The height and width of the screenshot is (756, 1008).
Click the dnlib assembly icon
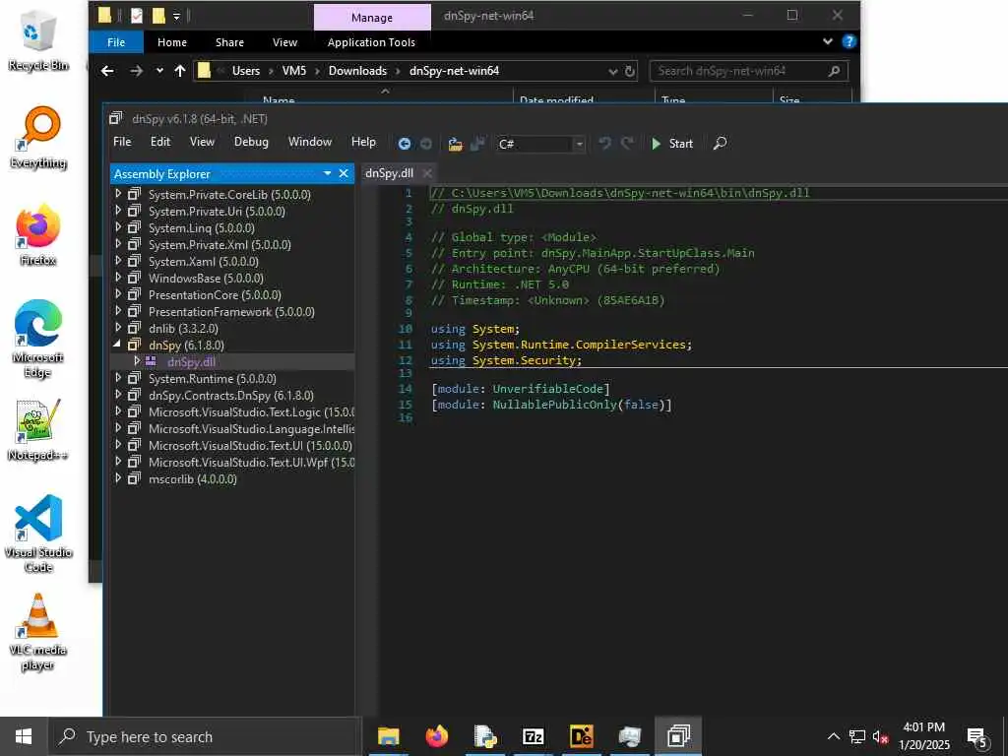click(x=134, y=328)
